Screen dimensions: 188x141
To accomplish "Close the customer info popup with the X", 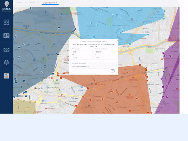I will (x=117, y=41).
